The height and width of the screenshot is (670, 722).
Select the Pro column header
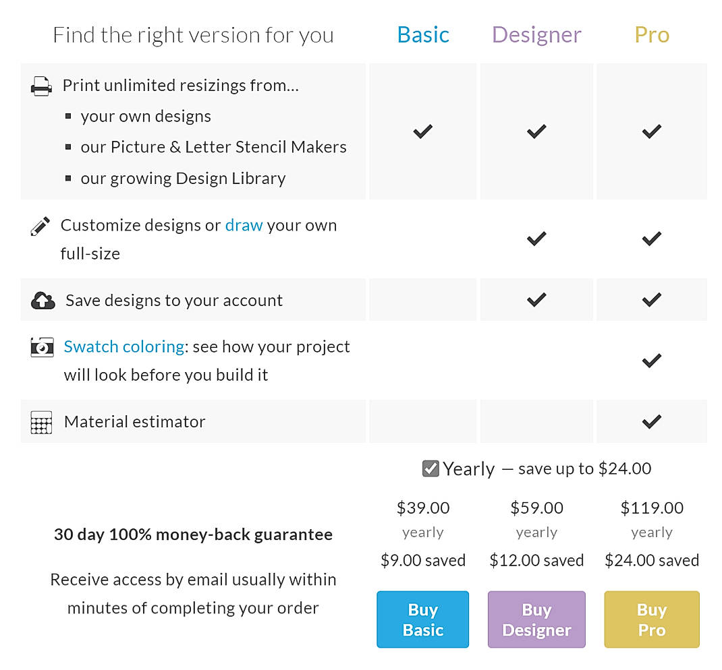point(651,34)
